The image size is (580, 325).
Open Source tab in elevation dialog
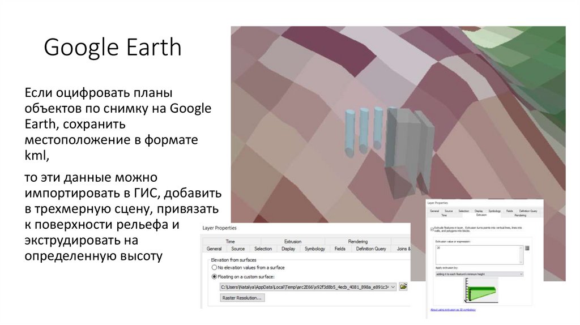click(x=238, y=249)
